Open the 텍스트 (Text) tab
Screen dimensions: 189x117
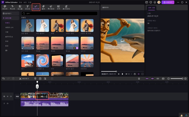(12, 8)
